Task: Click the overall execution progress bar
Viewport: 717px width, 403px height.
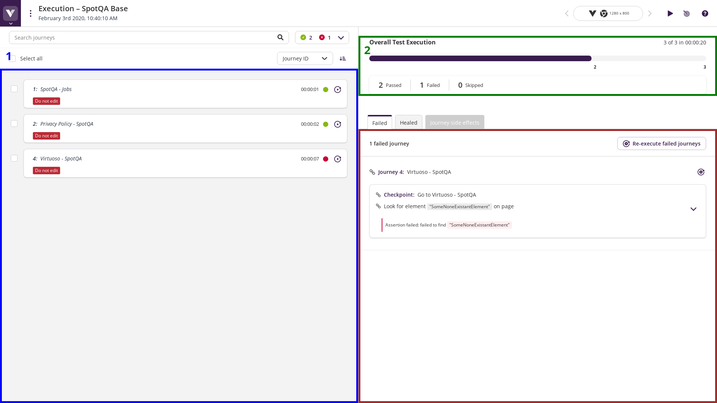Action: pyautogui.click(x=538, y=59)
